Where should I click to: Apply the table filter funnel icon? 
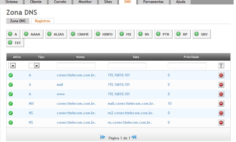tap(221, 65)
